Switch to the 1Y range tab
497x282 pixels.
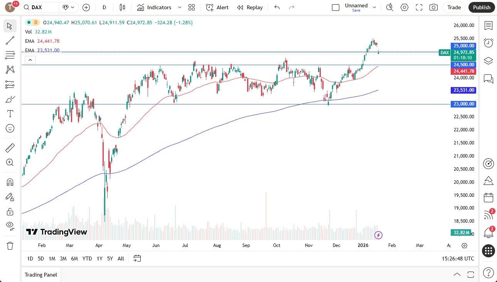(x=99, y=258)
